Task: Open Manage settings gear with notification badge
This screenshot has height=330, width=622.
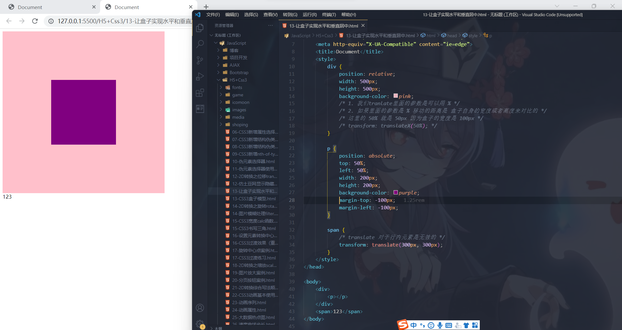Action: [x=200, y=324]
